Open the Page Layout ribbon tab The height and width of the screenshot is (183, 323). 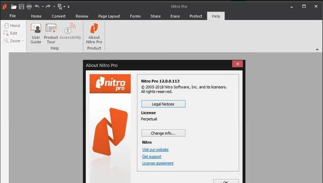pos(109,16)
